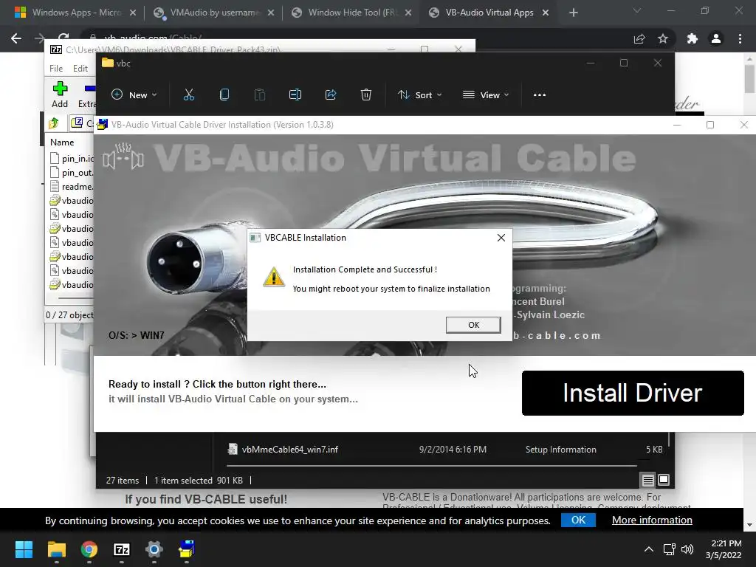
Task: Open the See more ellipsis menu in Explorer
Action: coord(540,95)
